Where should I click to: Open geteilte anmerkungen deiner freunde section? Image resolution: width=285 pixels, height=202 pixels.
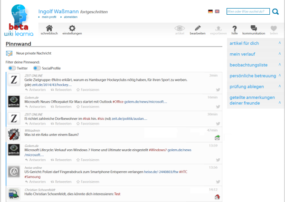[252, 100]
